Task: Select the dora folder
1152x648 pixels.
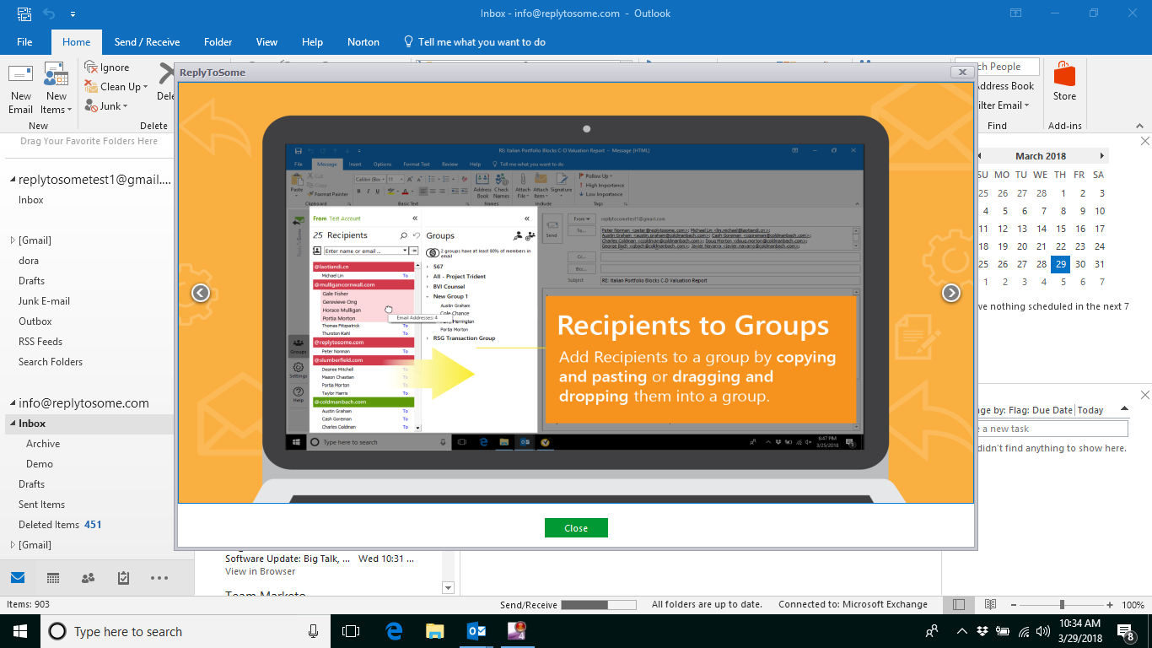Action: (x=29, y=261)
